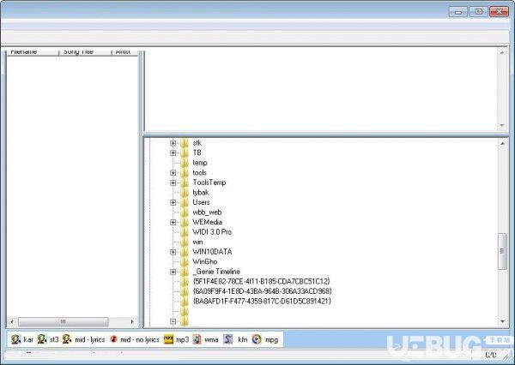Expand the _Genie Timeline folder
This screenshot has width=515, height=365.
tap(173, 272)
